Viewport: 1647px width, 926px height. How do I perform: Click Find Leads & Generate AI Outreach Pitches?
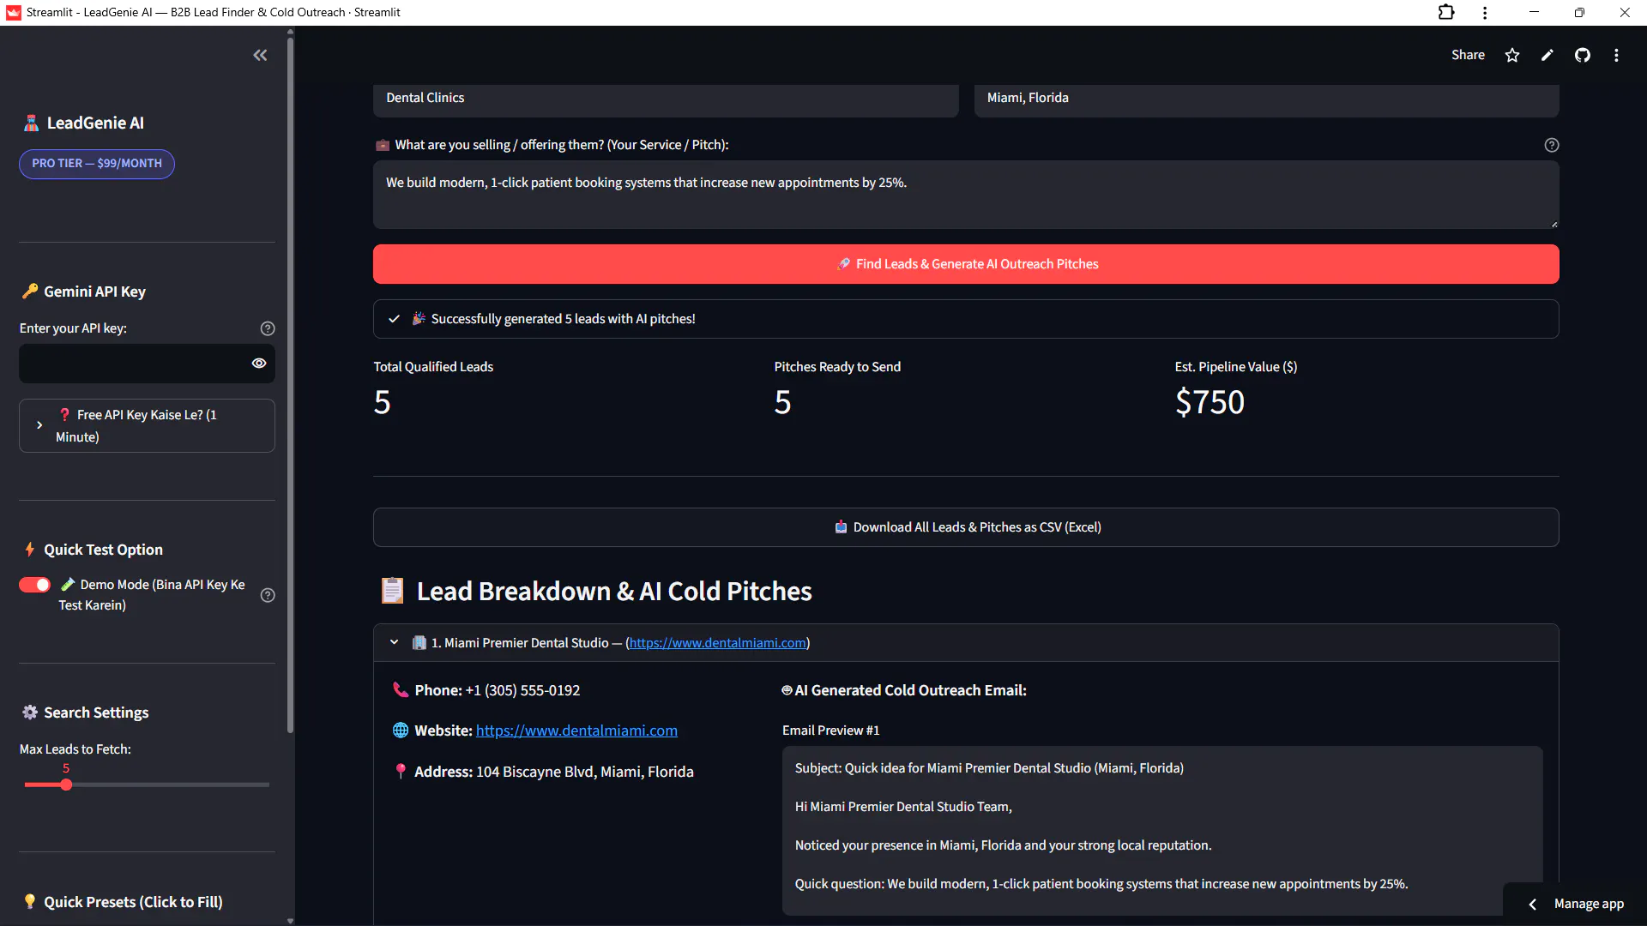(x=966, y=264)
